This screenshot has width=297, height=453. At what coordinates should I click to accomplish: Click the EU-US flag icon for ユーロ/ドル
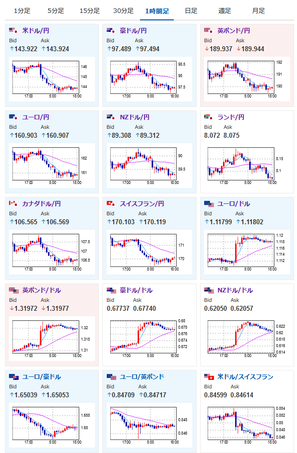pos(209,204)
